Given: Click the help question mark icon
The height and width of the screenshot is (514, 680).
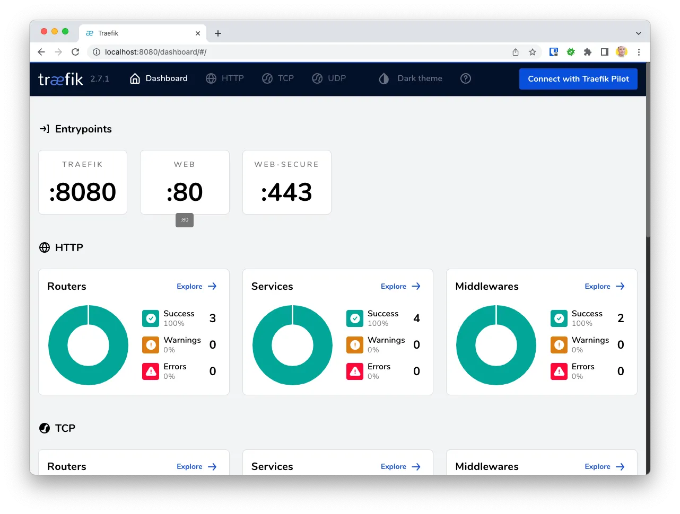Looking at the screenshot, I should point(466,78).
